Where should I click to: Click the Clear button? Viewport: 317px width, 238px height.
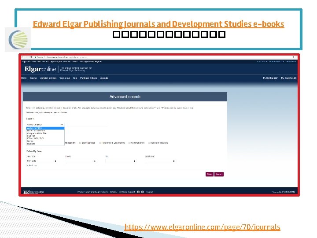[x=210, y=174]
